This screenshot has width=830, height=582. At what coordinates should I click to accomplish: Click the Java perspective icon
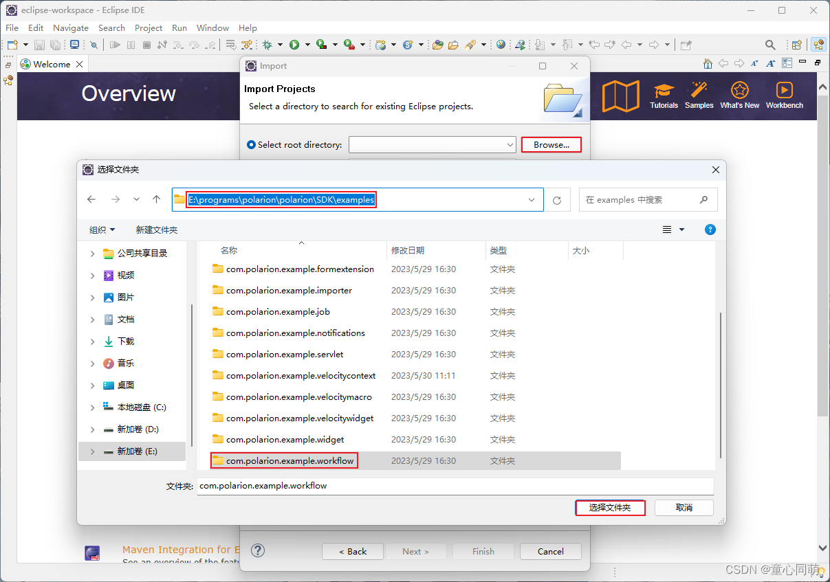click(818, 45)
